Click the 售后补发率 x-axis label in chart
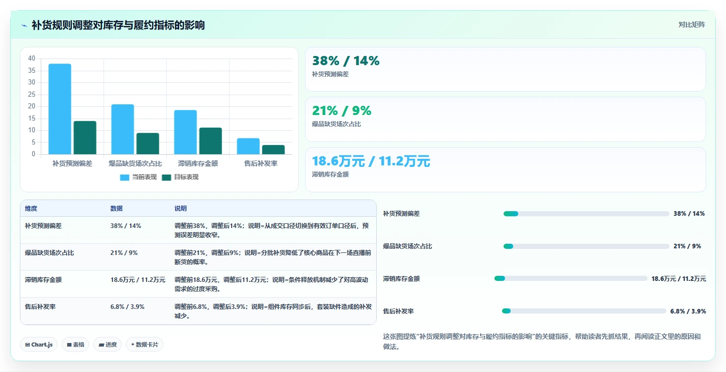 (x=261, y=163)
